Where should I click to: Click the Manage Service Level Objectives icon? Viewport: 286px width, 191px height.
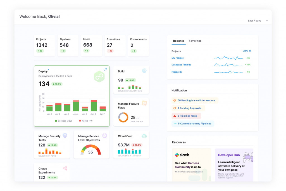(x=104, y=135)
